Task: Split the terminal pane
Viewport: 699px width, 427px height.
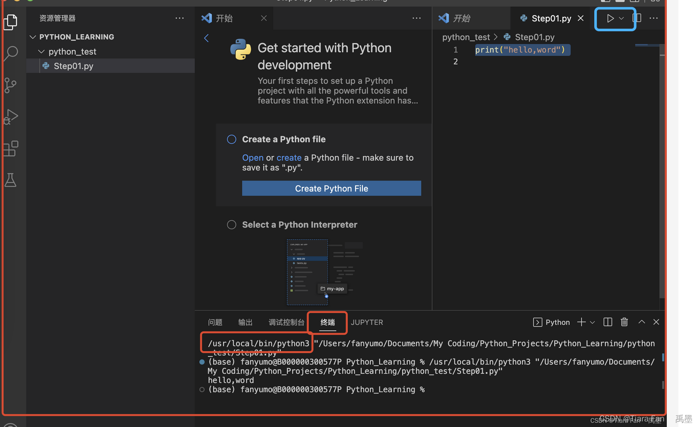Action: point(607,322)
